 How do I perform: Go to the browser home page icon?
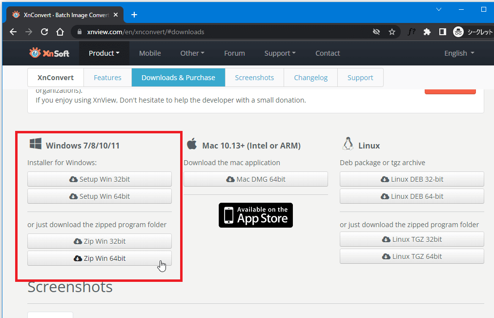pos(60,32)
